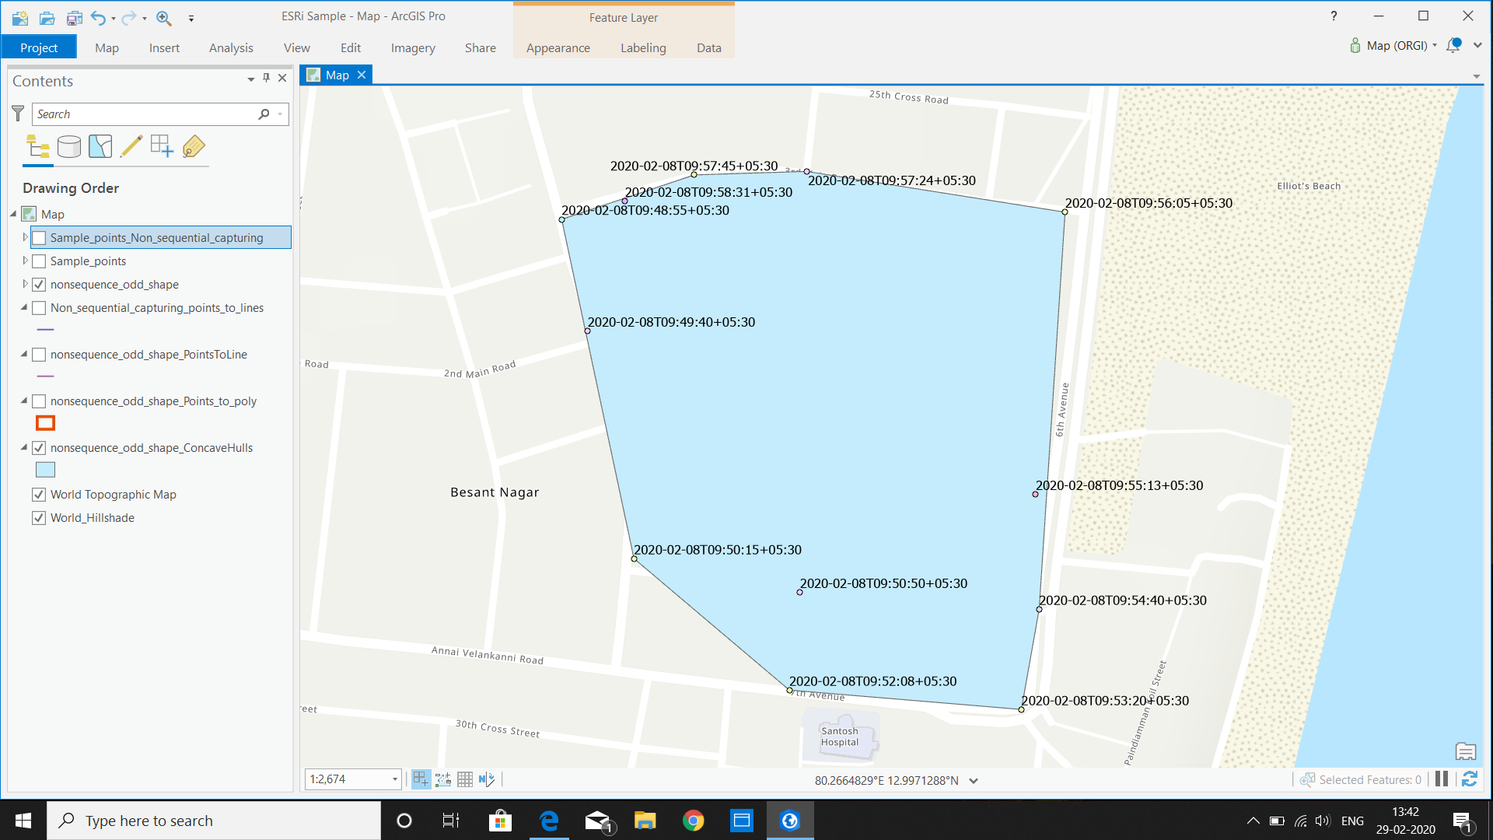Viewport: 1493px width, 840px height.
Task: Collapse the nonsequence_odd_shape_Points_to_poly layer
Action: (x=24, y=401)
